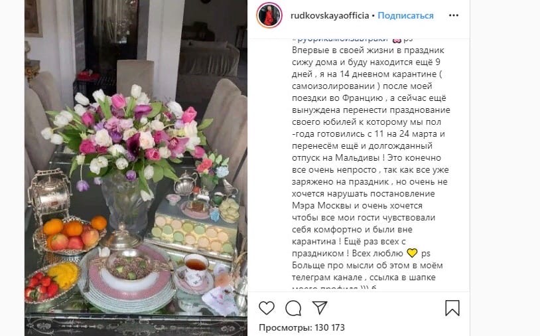Click the cut-off last line of the caption
Viewport: 540px width, 336px height.
click(334, 289)
